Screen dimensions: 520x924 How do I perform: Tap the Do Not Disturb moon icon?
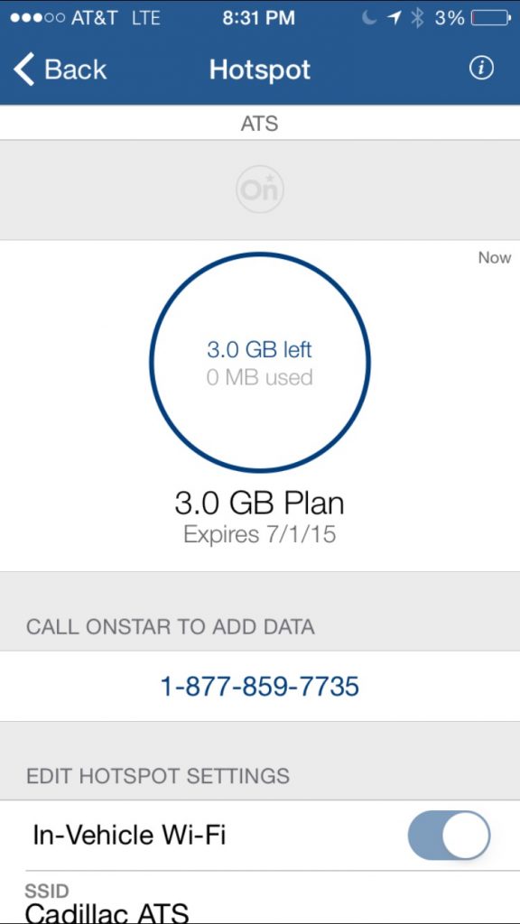pyautogui.click(x=368, y=18)
